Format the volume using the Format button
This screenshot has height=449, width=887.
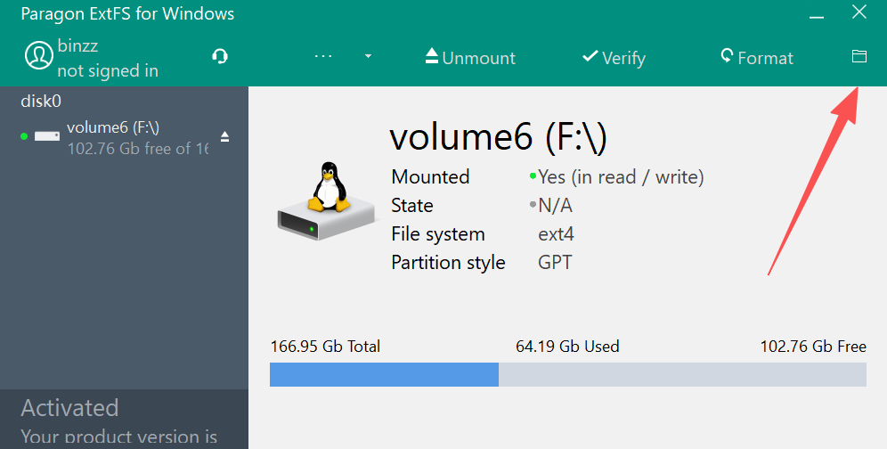tap(756, 57)
